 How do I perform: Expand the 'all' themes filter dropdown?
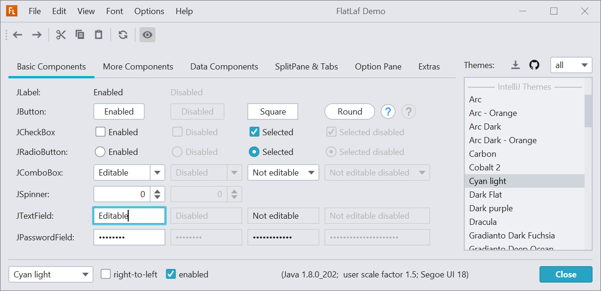pos(571,65)
